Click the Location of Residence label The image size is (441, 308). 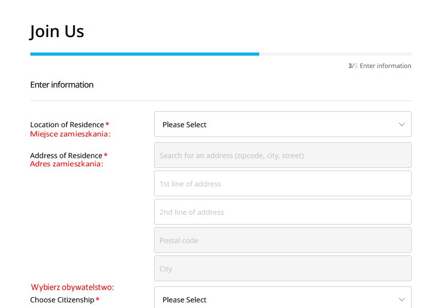coord(67,125)
